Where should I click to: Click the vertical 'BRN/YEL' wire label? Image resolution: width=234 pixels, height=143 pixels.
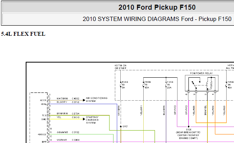point(205,110)
